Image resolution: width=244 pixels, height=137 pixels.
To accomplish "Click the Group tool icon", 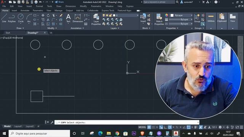I will (197, 18).
